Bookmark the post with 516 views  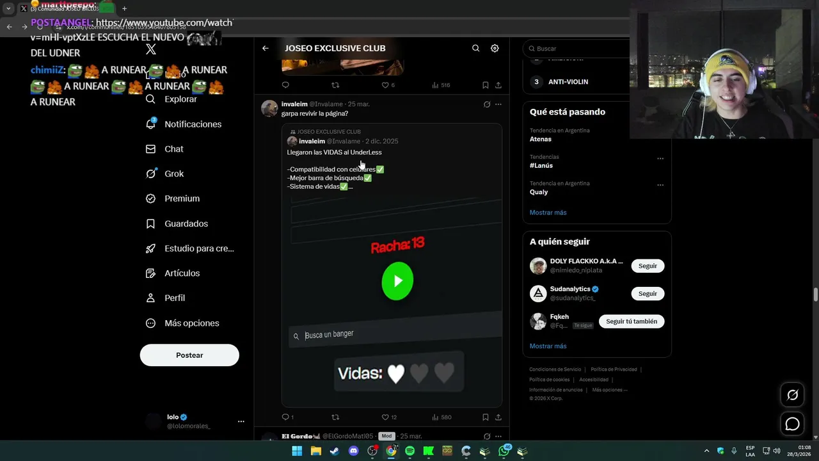pyautogui.click(x=486, y=85)
